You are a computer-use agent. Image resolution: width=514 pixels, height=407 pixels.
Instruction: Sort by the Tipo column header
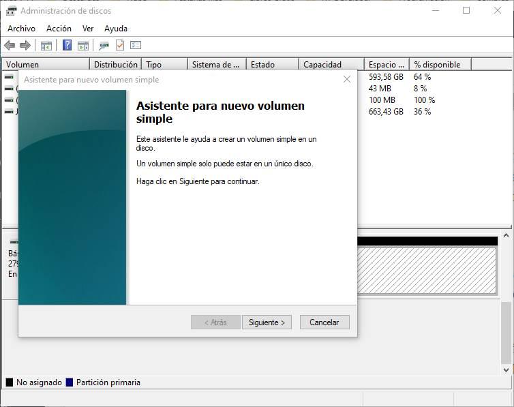pyautogui.click(x=164, y=64)
